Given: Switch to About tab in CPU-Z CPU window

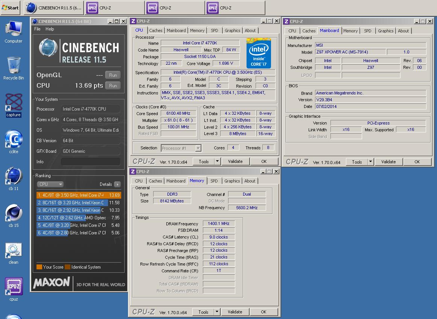Looking at the screenshot, I should 250,30.
